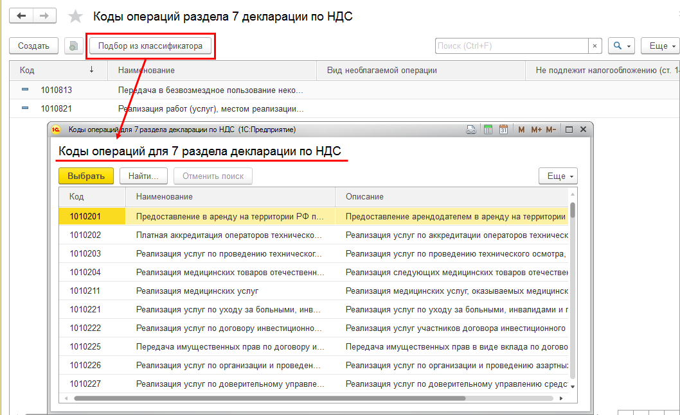Click the M- memory button
The width and height of the screenshot is (680, 415).
[551, 130]
